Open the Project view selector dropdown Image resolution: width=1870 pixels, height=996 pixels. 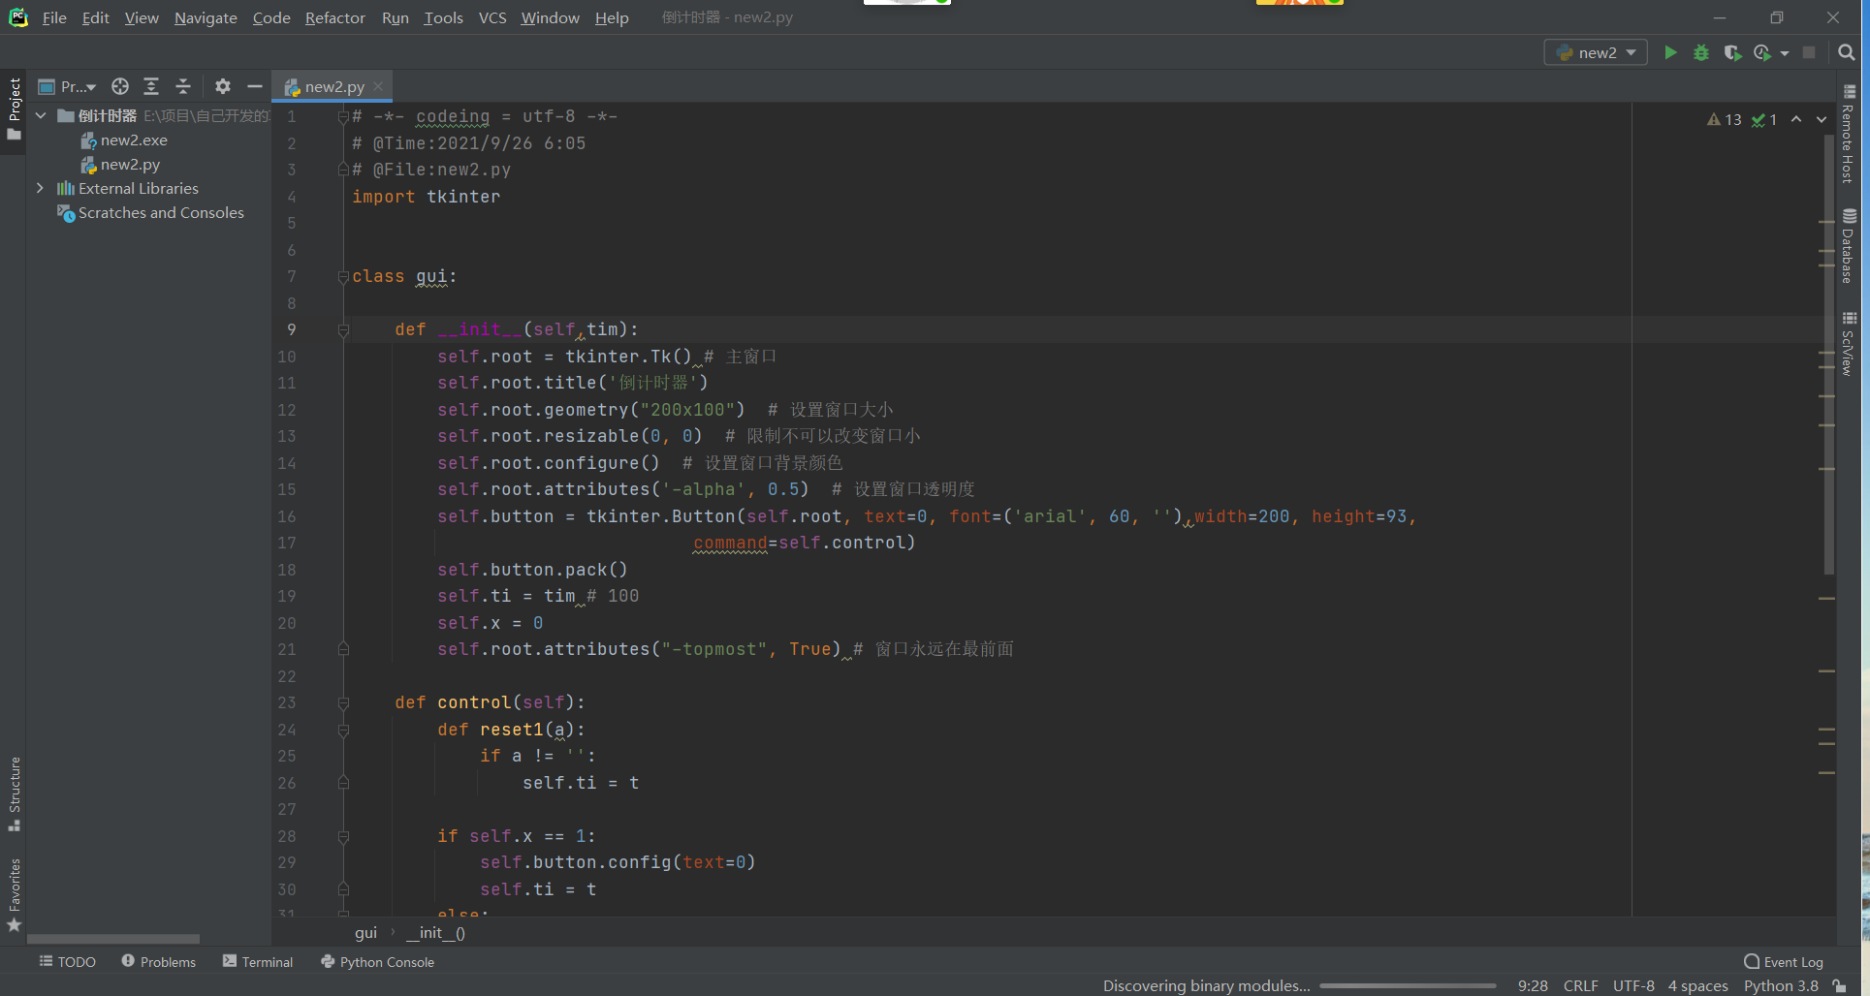(x=67, y=86)
